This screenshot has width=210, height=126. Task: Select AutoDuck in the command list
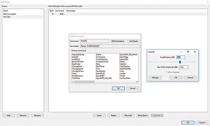pyautogui.click(x=76, y=59)
